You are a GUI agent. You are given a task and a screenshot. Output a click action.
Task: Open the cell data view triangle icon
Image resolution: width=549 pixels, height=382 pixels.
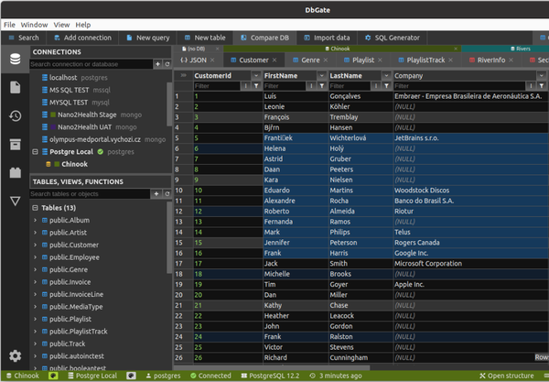[x=15, y=201]
